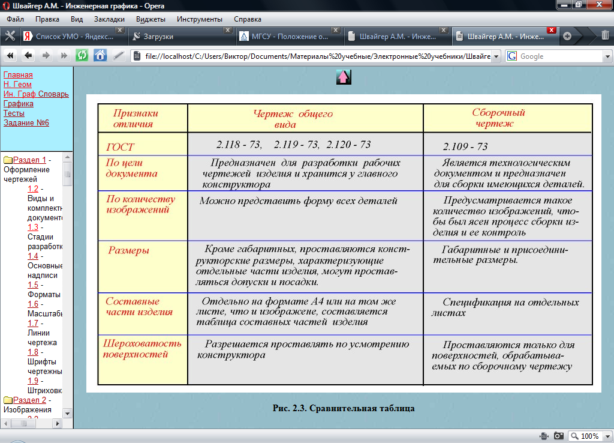Open the Раздел 2 link
The height and width of the screenshot is (443, 614).
click(x=29, y=400)
